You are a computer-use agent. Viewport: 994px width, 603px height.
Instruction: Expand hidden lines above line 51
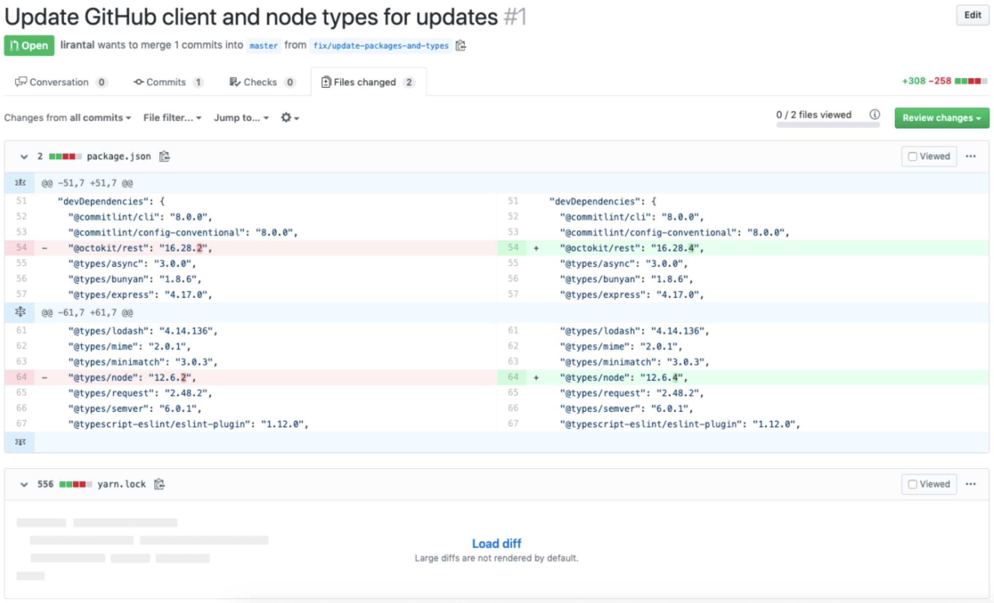[x=20, y=183]
